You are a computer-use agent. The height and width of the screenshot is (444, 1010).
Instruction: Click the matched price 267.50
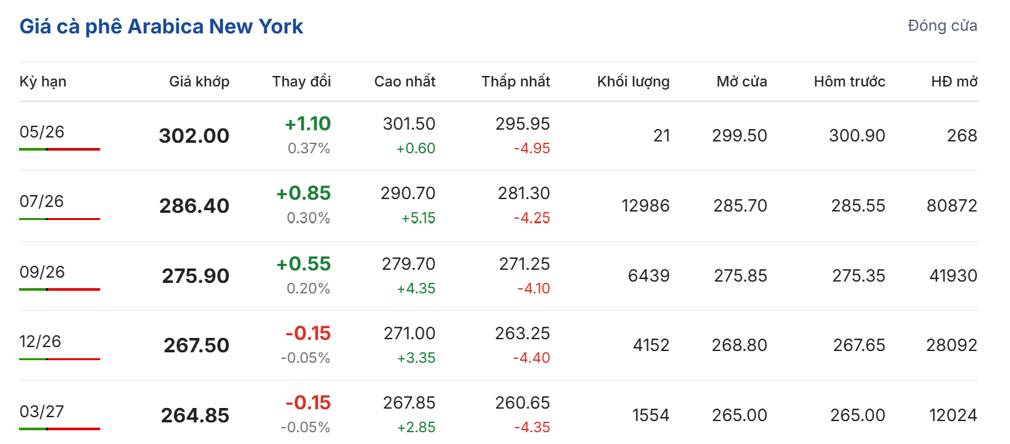pyautogui.click(x=196, y=346)
